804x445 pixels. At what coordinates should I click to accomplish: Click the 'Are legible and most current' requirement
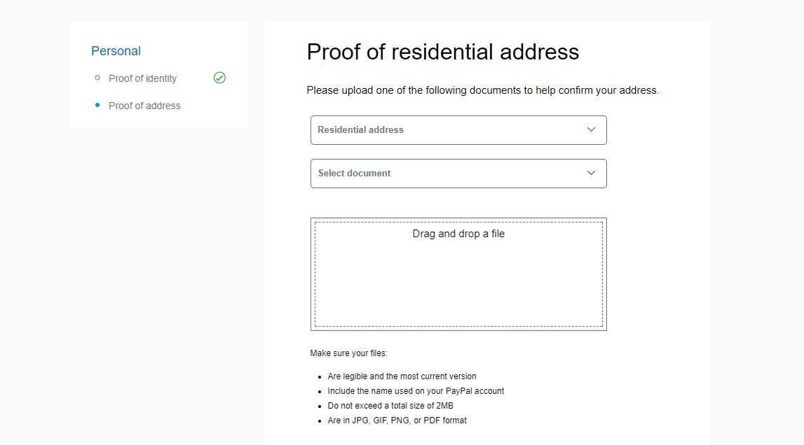click(402, 376)
